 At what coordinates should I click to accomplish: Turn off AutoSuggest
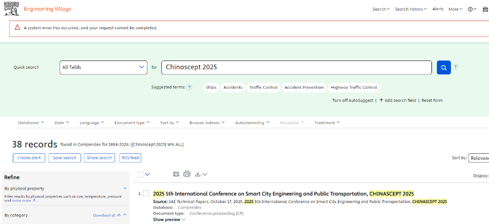pos(353,100)
